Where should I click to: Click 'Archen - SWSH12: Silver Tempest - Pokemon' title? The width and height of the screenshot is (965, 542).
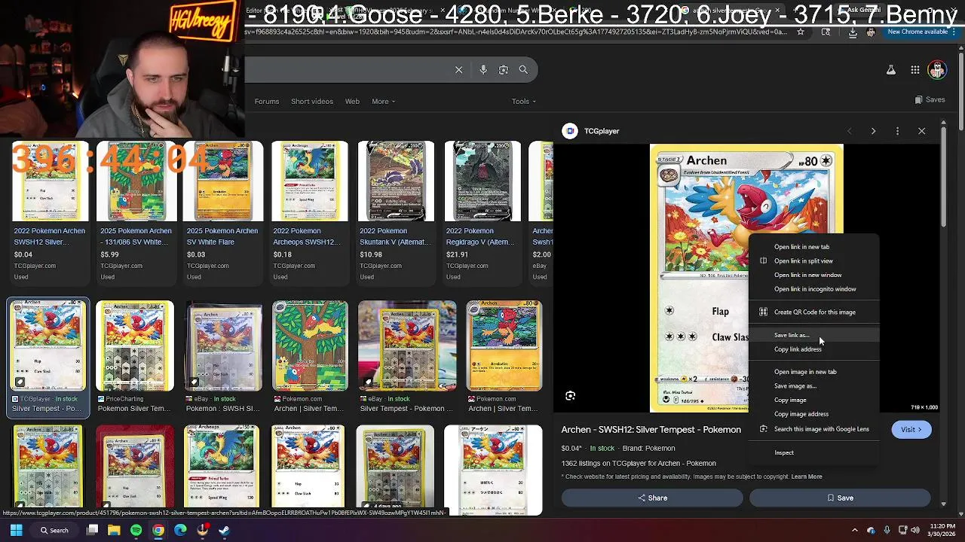click(651, 430)
